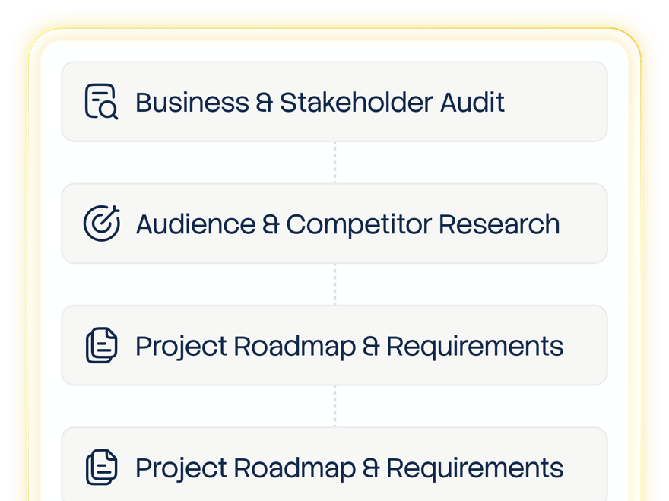This screenshot has height=501, width=669.
Task: Click the dotted connector between the two Roadmap cards
Action: (x=335, y=406)
